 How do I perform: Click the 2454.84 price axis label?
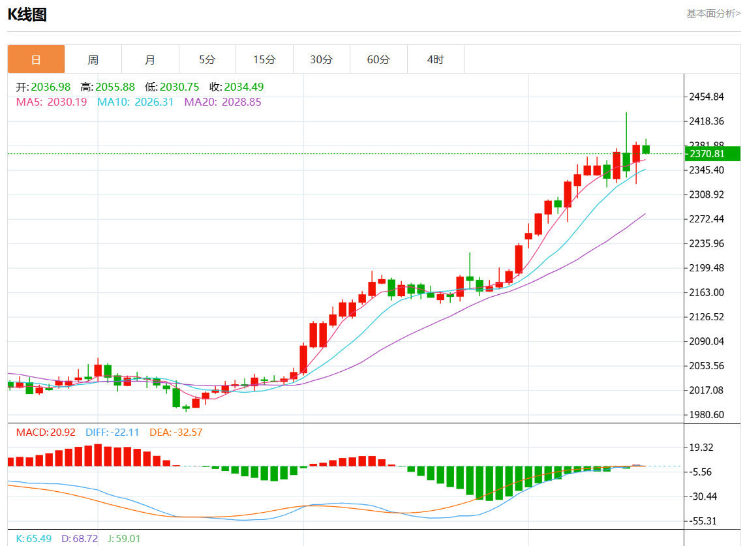click(707, 97)
